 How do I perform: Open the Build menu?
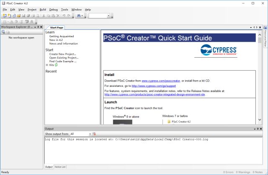coord(43,10)
